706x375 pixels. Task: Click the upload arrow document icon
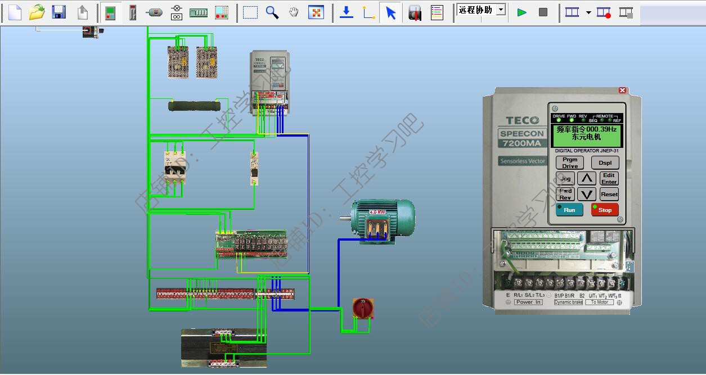pos(83,12)
